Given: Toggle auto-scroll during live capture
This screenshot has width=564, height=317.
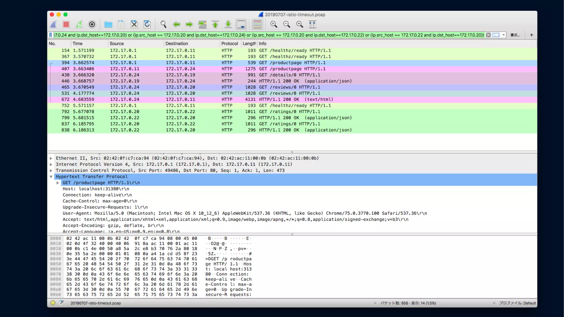Looking at the screenshot, I should [241, 24].
